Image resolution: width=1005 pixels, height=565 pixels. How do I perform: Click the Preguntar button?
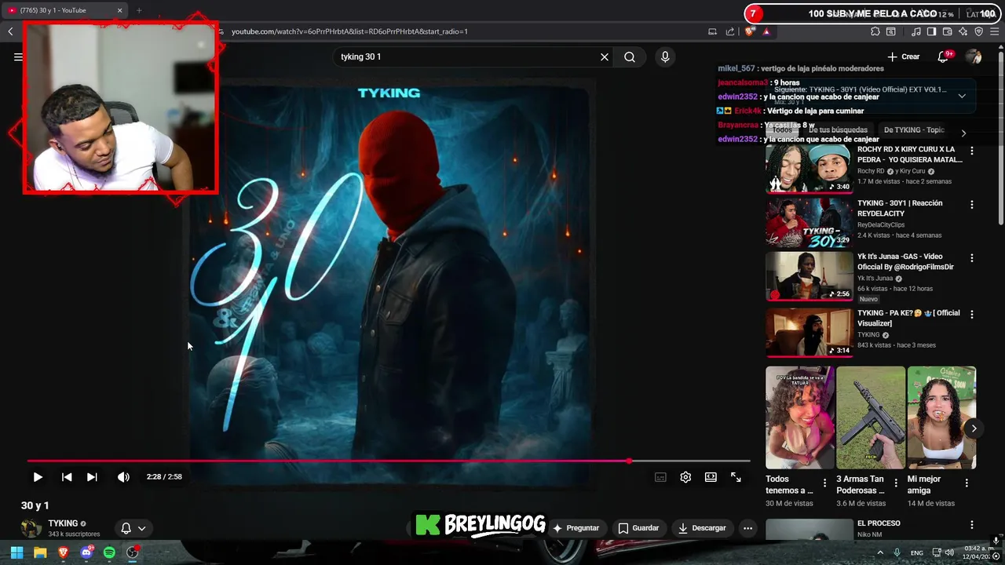pyautogui.click(x=576, y=528)
